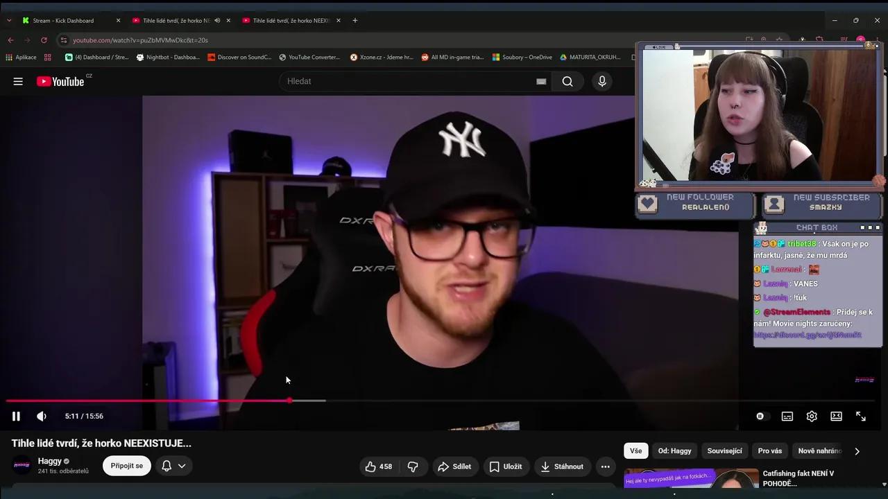The width and height of the screenshot is (888, 499).
Task: Open All MD in-game bookmark
Action: pos(452,58)
